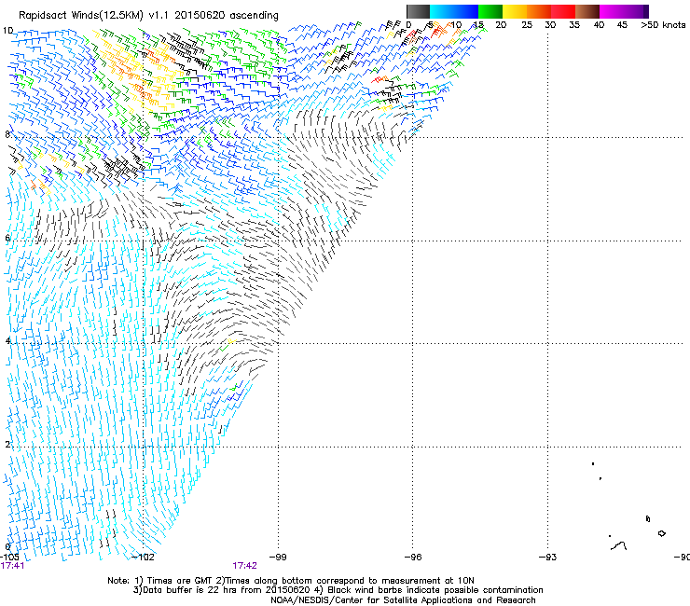Click the '-102' longitude label

144,558
